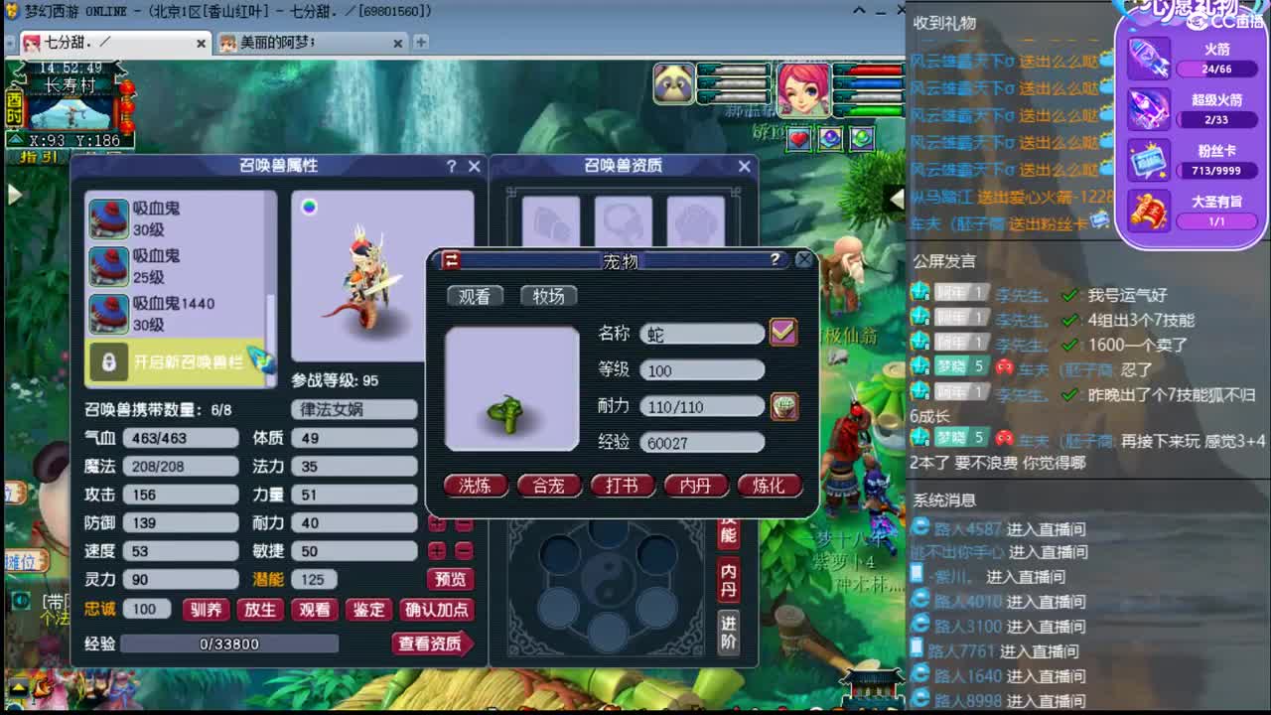The width and height of the screenshot is (1271, 715).
Task: Click the 合宠 button
Action: point(549,486)
